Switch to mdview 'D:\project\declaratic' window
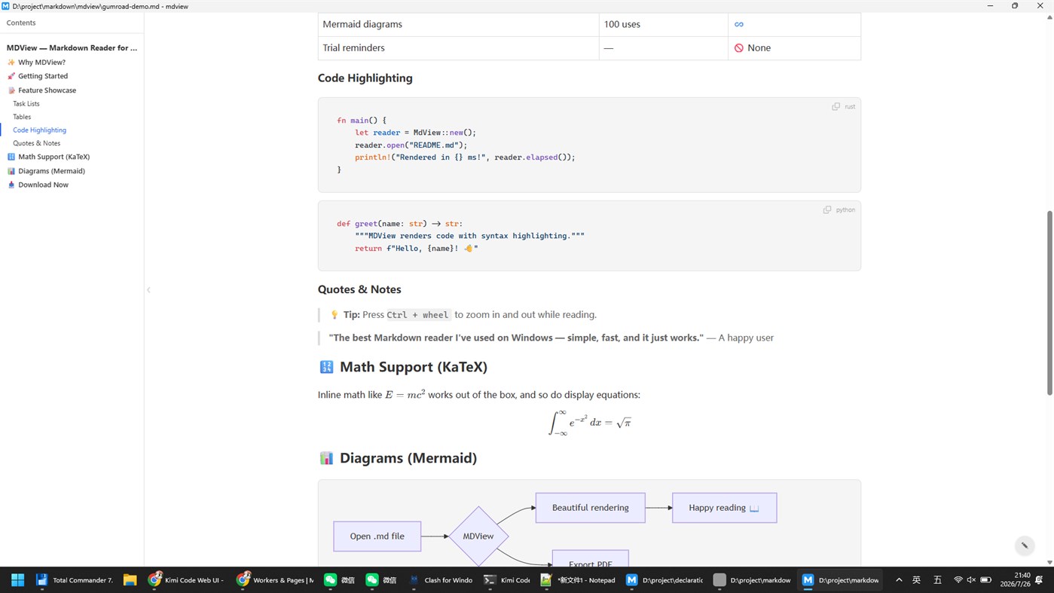The height and width of the screenshot is (593, 1054). pyautogui.click(x=666, y=579)
